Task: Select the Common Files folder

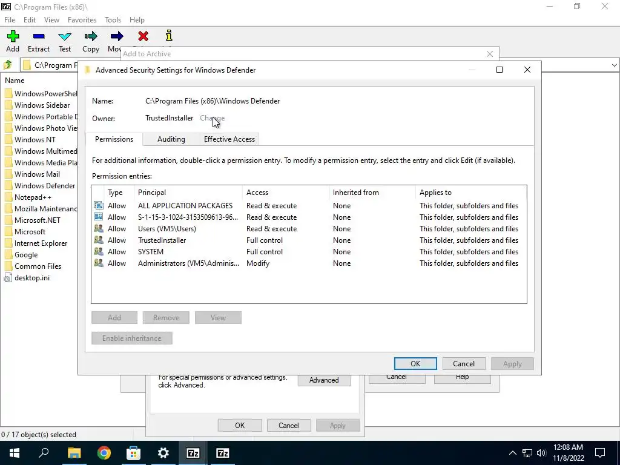Action: 38,266
